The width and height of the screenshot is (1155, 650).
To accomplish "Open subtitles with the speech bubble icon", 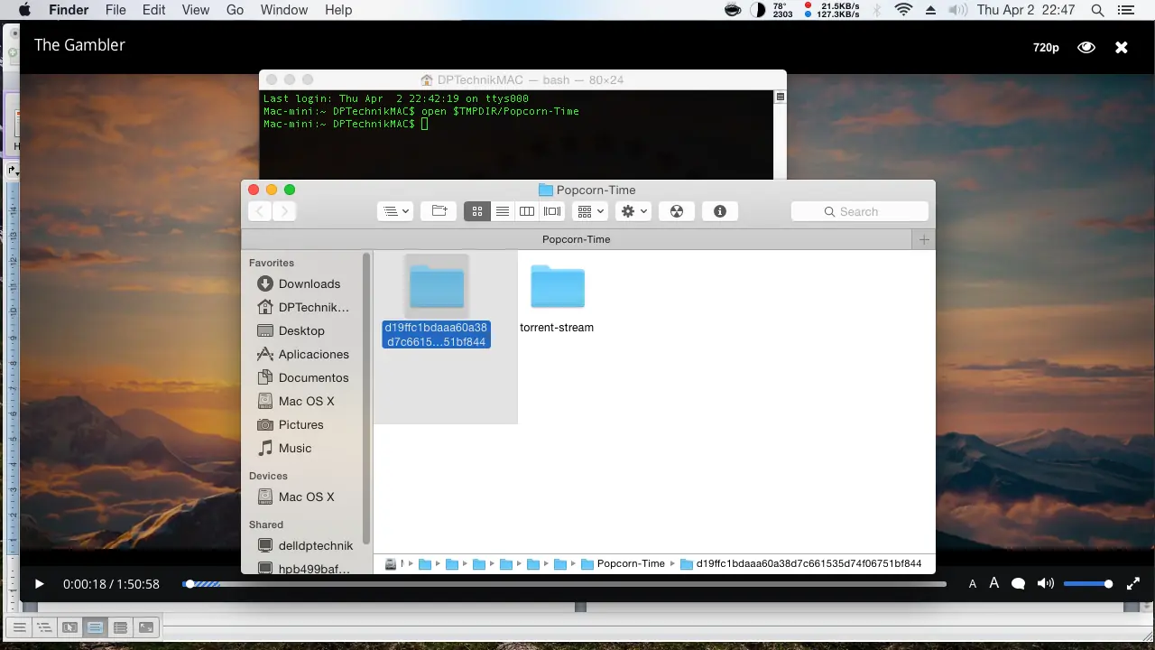I will 1019,584.
